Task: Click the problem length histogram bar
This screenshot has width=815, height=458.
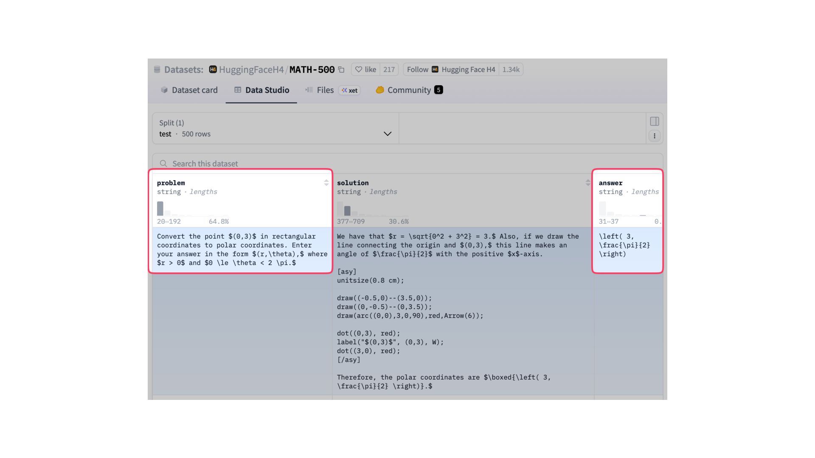Action: tap(160, 209)
